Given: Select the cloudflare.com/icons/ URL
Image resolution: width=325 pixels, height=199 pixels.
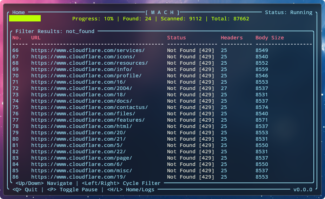Looking at the screenshot, I should (x=83, y=57).
